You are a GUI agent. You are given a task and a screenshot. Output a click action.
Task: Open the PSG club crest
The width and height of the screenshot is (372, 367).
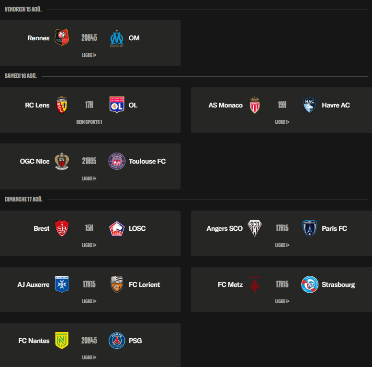(117, 341)
